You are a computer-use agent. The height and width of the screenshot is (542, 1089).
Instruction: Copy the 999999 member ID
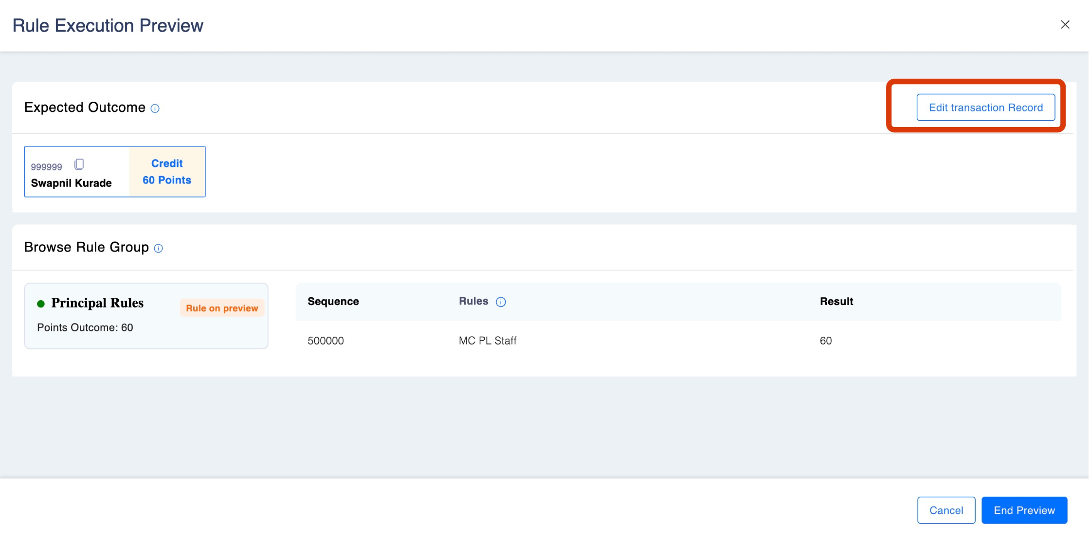click(79, 164)
